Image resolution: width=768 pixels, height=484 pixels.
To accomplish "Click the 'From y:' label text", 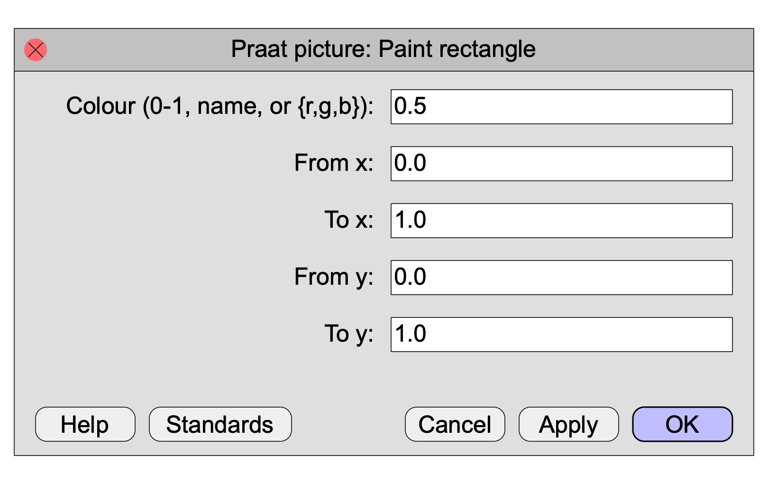I will pos(334,278).
